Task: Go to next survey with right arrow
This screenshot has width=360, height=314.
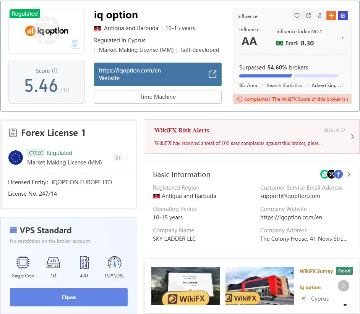Action: [344, 286]
